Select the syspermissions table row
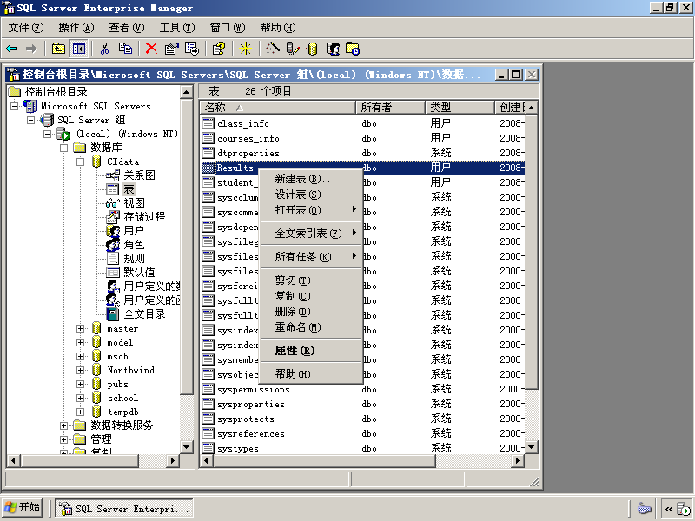This screenshot has height=521, width=695. [362, 389]
